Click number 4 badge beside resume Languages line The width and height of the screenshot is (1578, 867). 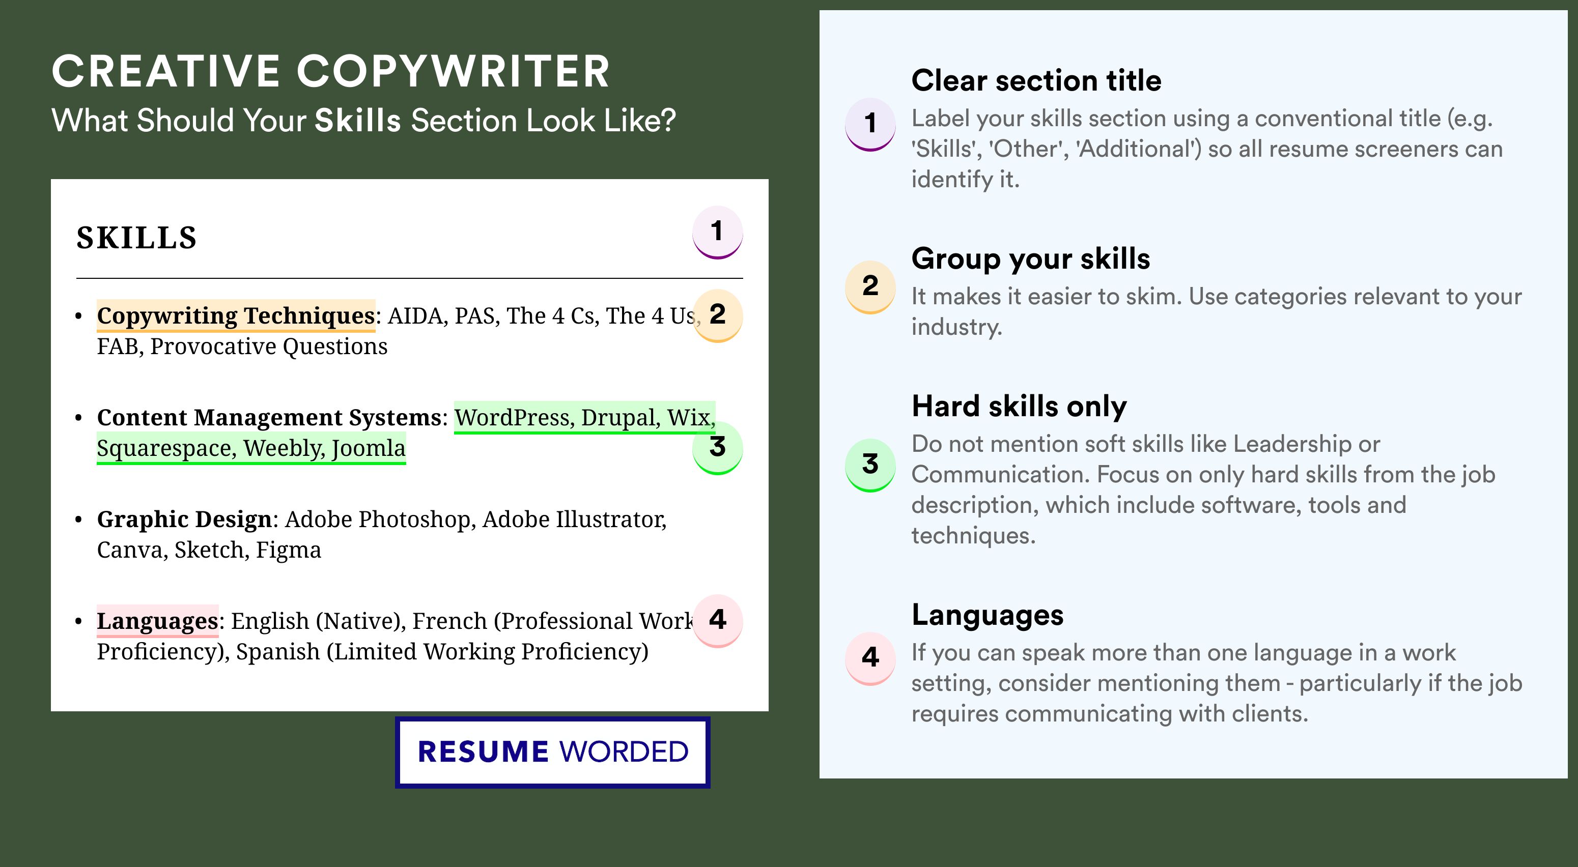717,620
